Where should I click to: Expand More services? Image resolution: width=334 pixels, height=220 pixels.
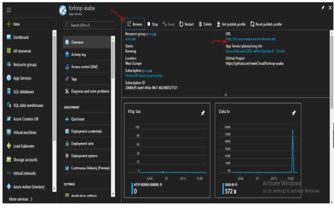pyautogui.click(x=21, y=199)
